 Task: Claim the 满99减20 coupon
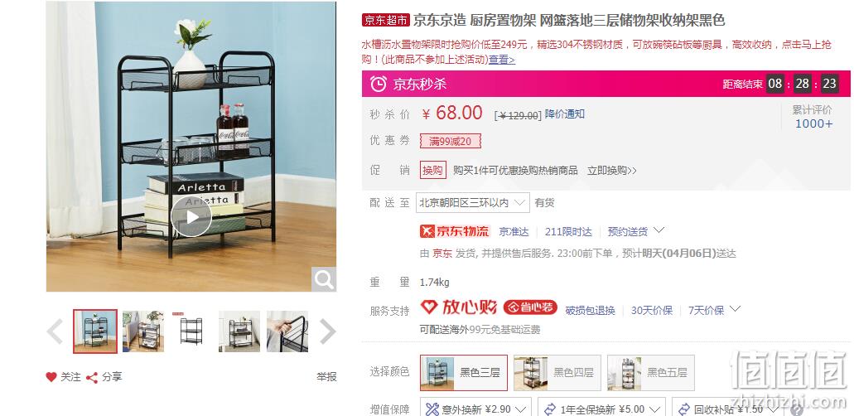click(451, 141)
